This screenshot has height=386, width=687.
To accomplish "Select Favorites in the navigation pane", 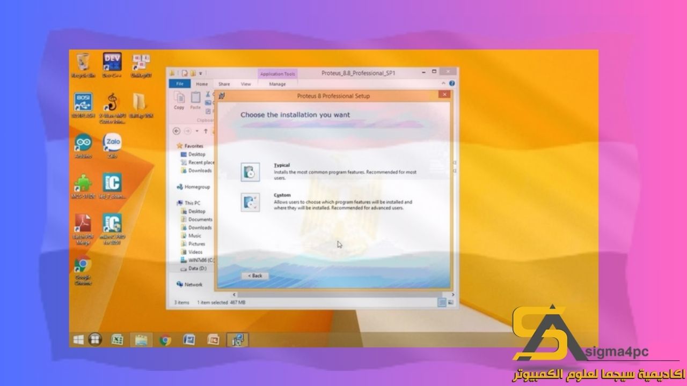I will click(190, 146).
